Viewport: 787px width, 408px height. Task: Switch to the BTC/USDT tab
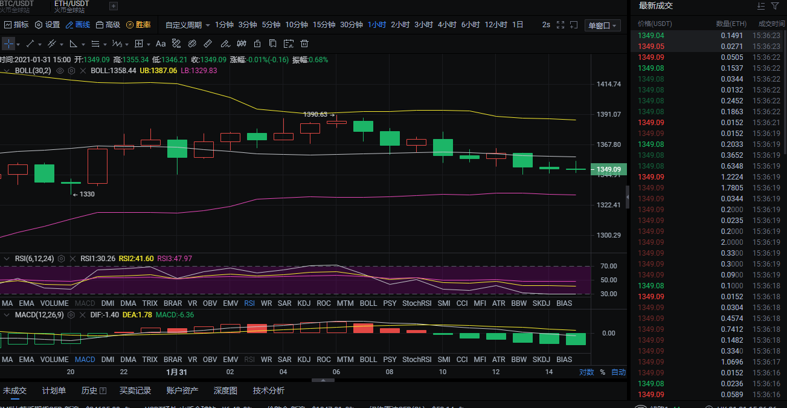[x=18, y=6]
